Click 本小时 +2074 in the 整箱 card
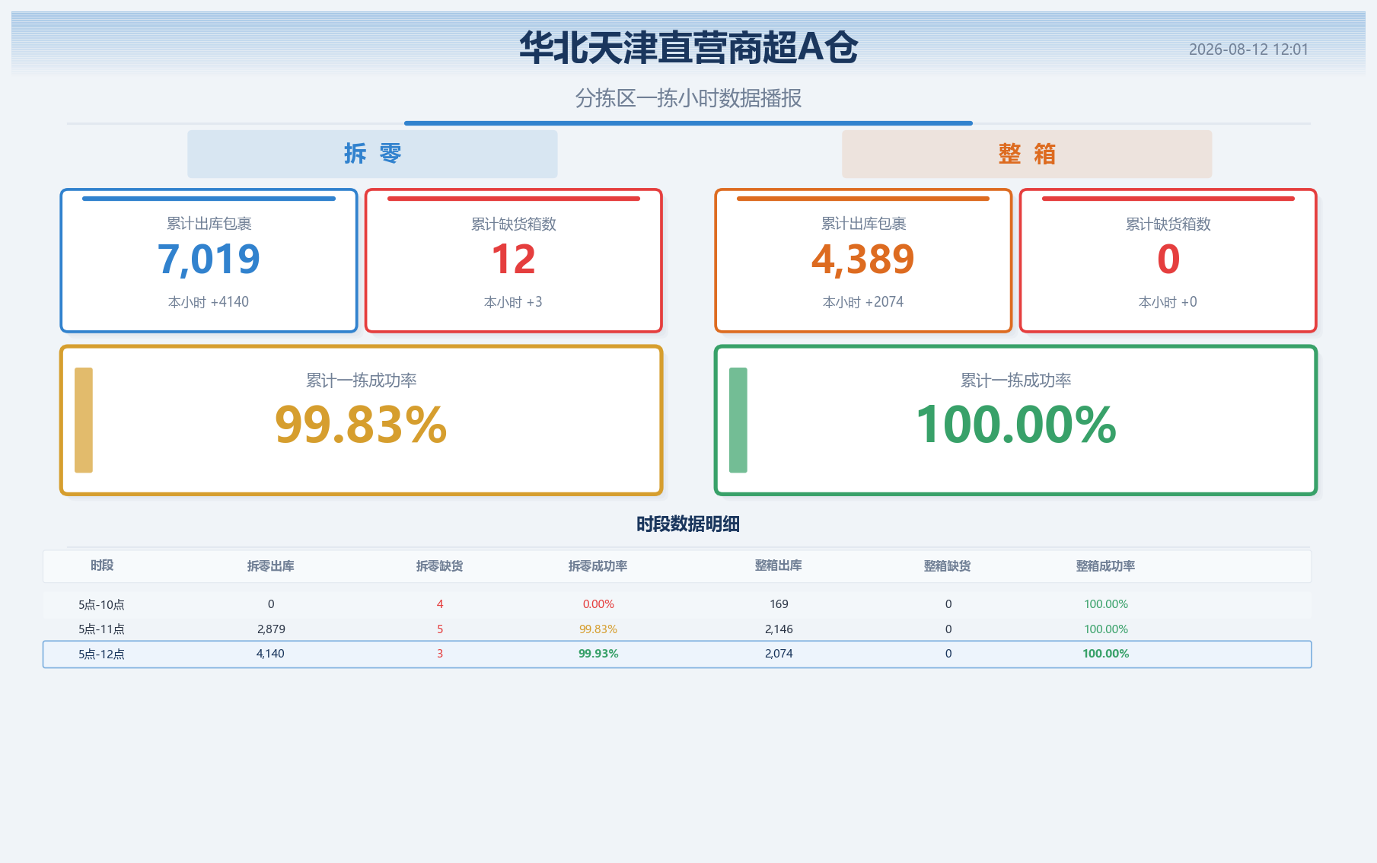1377x863 pixels. tap(863, 302)
